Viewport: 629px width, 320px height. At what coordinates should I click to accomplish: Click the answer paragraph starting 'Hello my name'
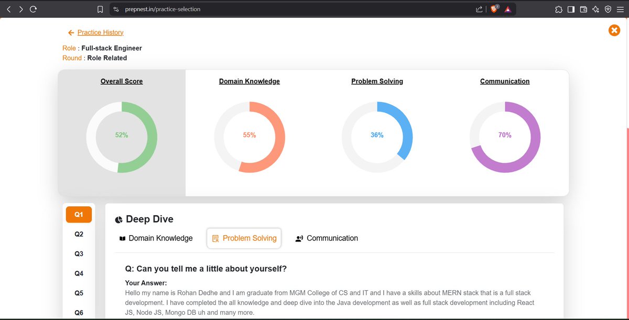click(330, 303)
